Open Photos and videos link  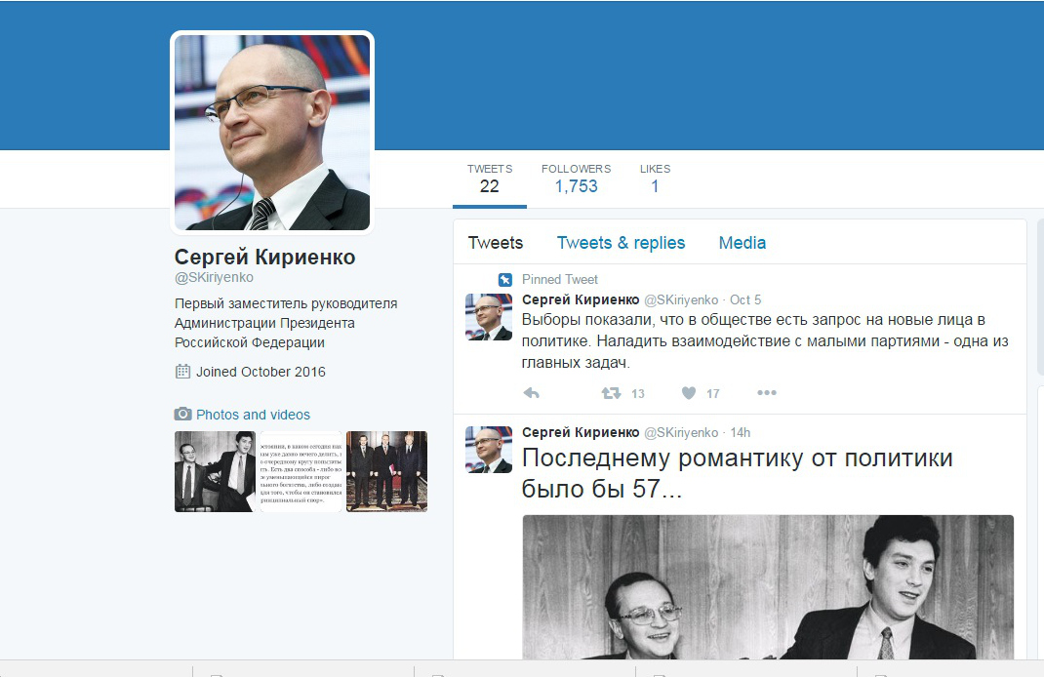253,415
